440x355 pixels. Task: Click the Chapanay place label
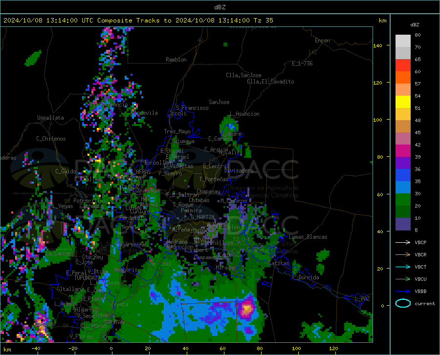pos(208,191)
